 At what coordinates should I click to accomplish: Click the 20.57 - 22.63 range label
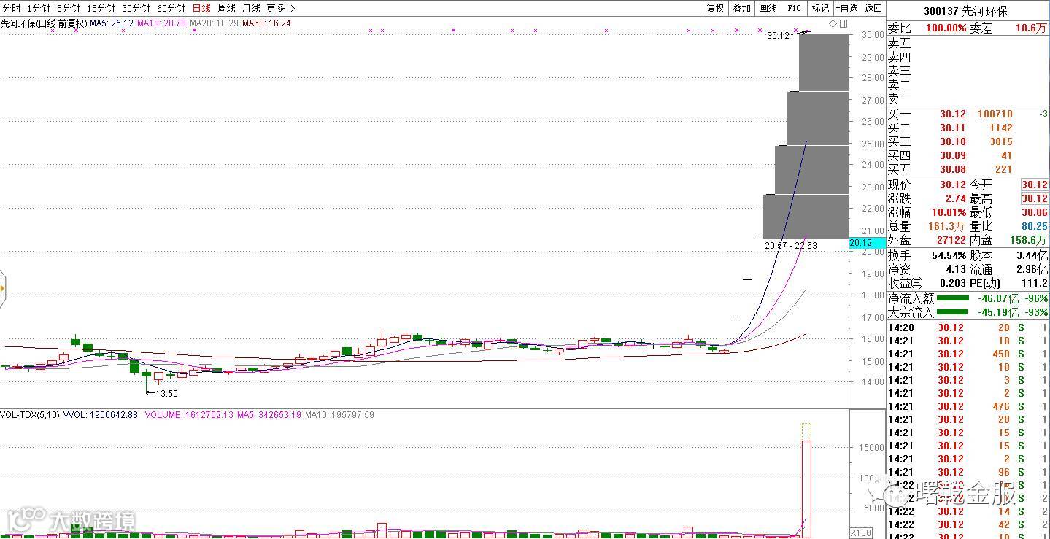[791, 246]
